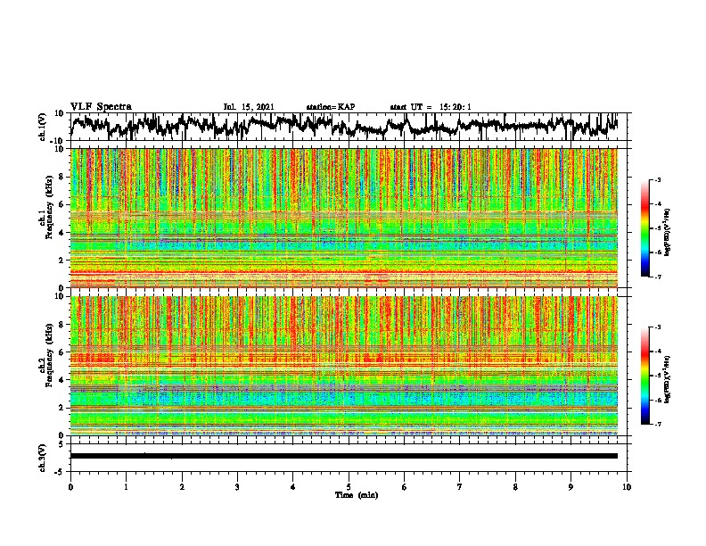706x546 pixels.
Task: Click ch.1 color scale log(PSD) unit label
Action: [668, 233]
